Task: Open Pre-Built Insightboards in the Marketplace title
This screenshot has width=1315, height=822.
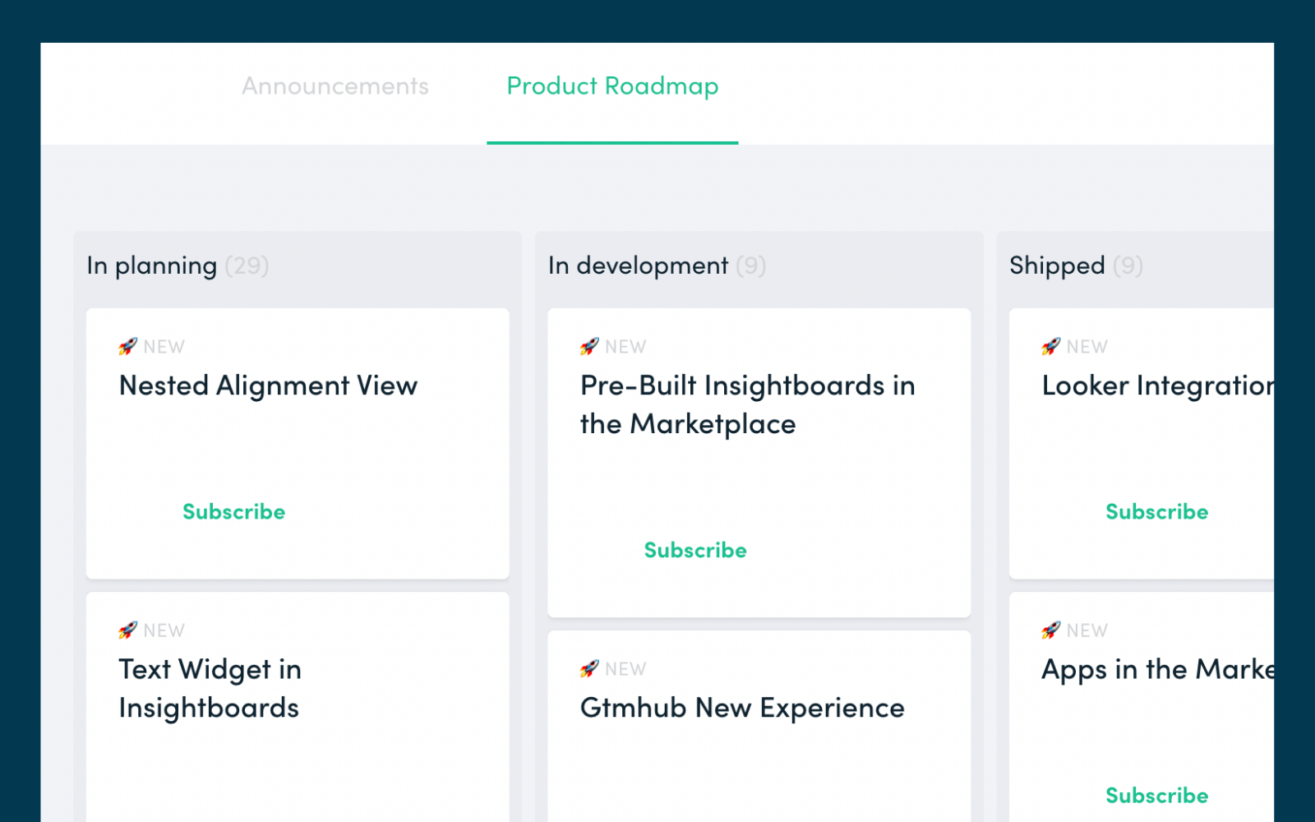Action: point(747,404)
